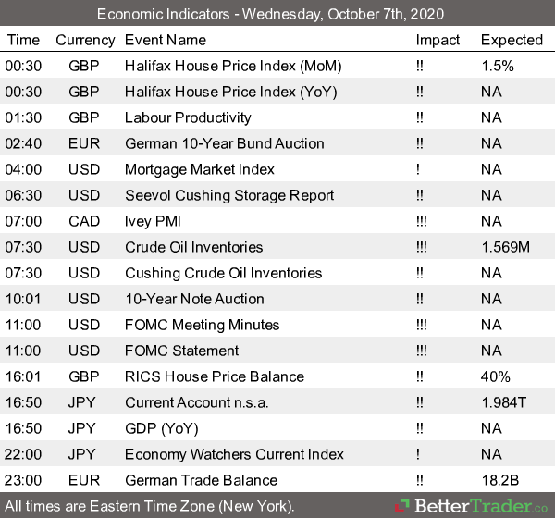Click the three-mark impact indicator for Ivey PMI
The height and width of the screenshot is (518, 555).
coord(422,221)
